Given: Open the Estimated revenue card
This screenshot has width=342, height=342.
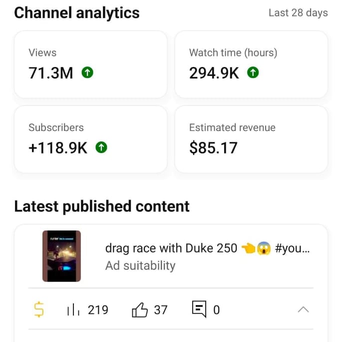Looking at the screenshot, I should [x=251, y=139].
